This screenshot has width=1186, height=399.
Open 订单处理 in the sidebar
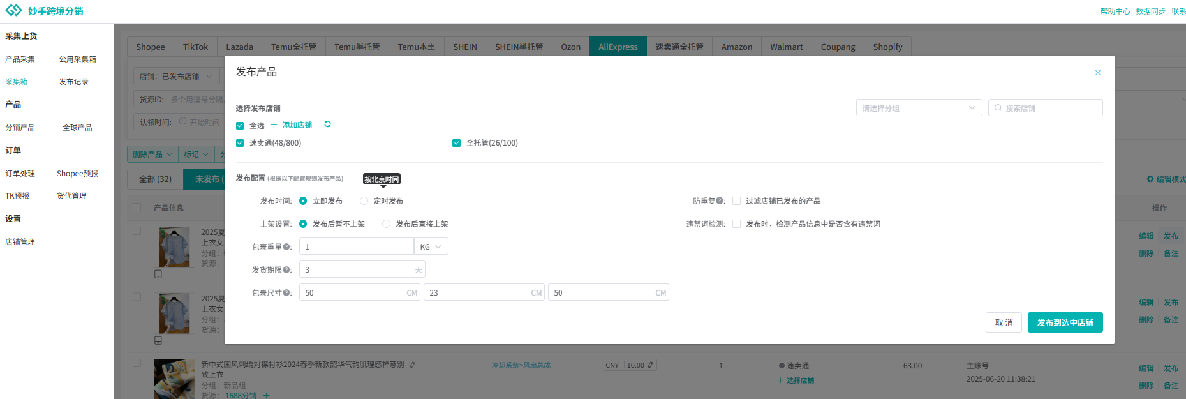(x=20, y=174)
